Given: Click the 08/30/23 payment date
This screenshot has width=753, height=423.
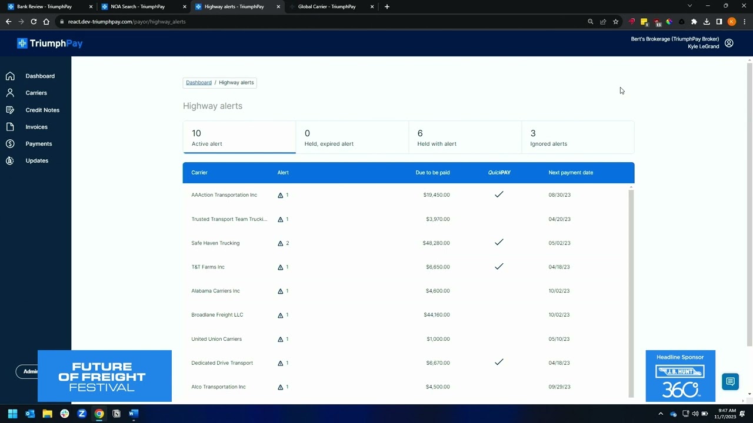Looking at the screenshot, I should (x=559, y=195).
